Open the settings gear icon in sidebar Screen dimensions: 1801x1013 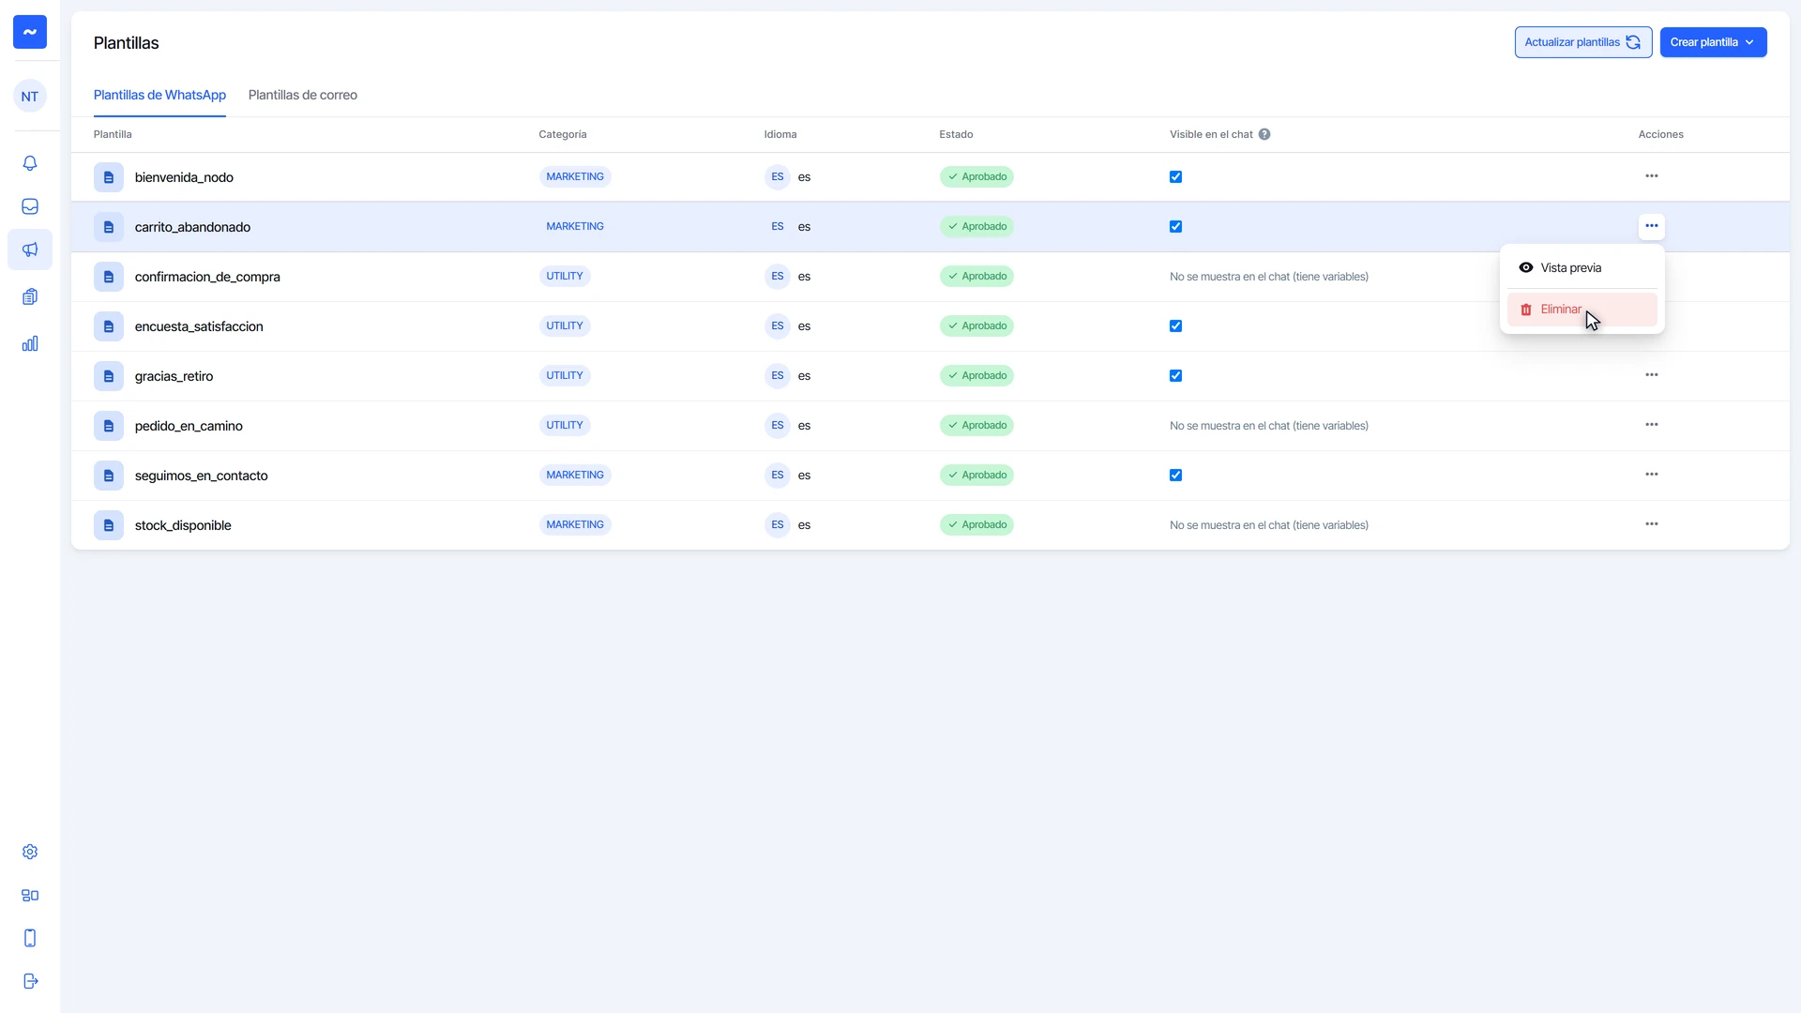pyautogui.click(x=30, y=852)
